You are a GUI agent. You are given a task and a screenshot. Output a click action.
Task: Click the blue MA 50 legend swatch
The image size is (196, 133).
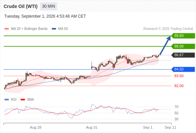[x=54, y=29]
